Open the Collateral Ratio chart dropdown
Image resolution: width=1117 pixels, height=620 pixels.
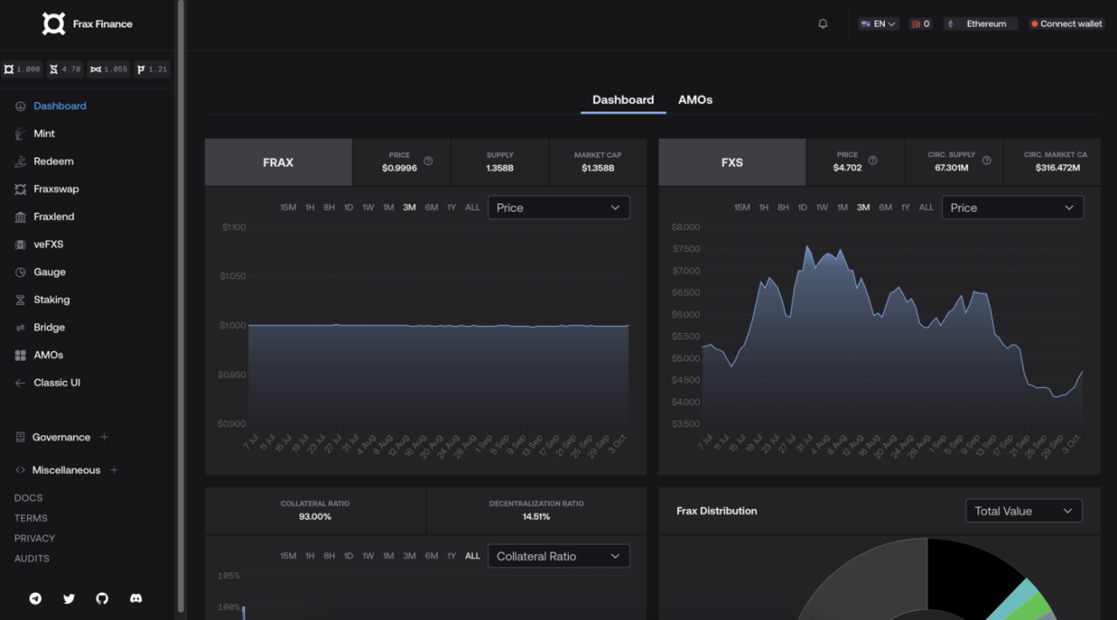pos(558,556)
